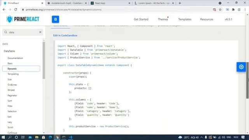Viewport: 249px width, 140px height.
Task: Open the v6.5.1 version dropdown
Action: tap(228, 19)
